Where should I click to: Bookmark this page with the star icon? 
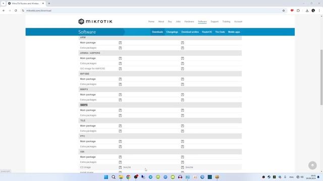(284, 11)
